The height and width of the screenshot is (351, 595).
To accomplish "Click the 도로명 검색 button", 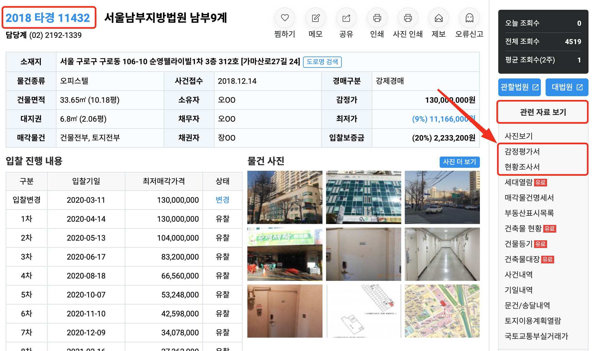I will click(x=322, y=62).
